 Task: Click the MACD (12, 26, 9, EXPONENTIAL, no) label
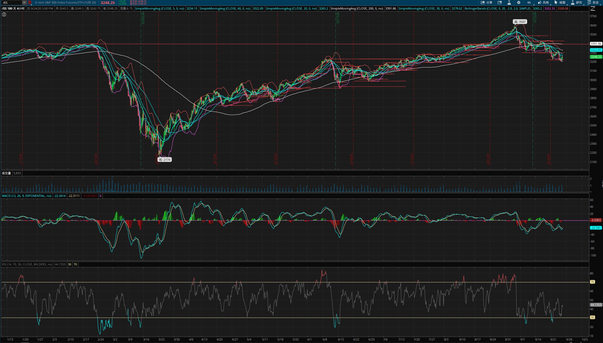[x=26, y=196]
